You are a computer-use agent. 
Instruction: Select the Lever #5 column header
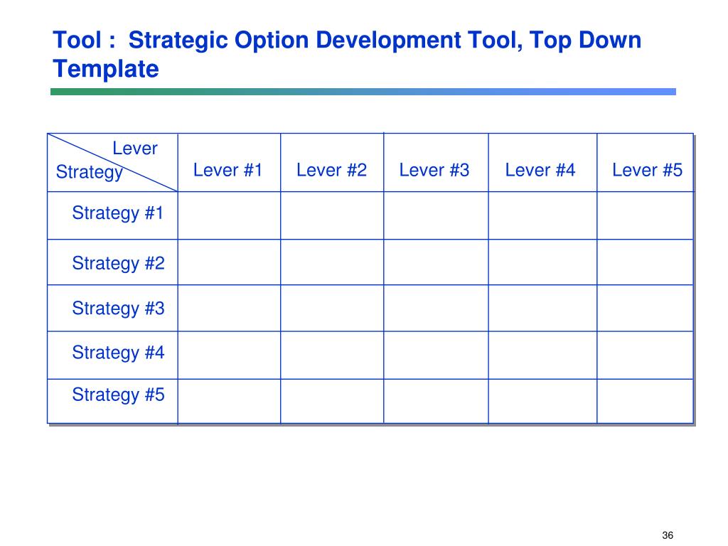[x=647, y=170]
